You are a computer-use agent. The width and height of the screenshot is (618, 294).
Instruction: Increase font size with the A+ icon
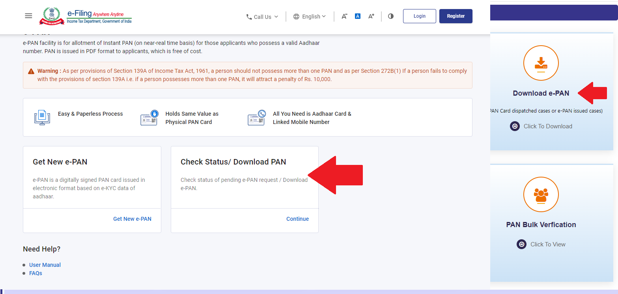click(x=371, y=16)
